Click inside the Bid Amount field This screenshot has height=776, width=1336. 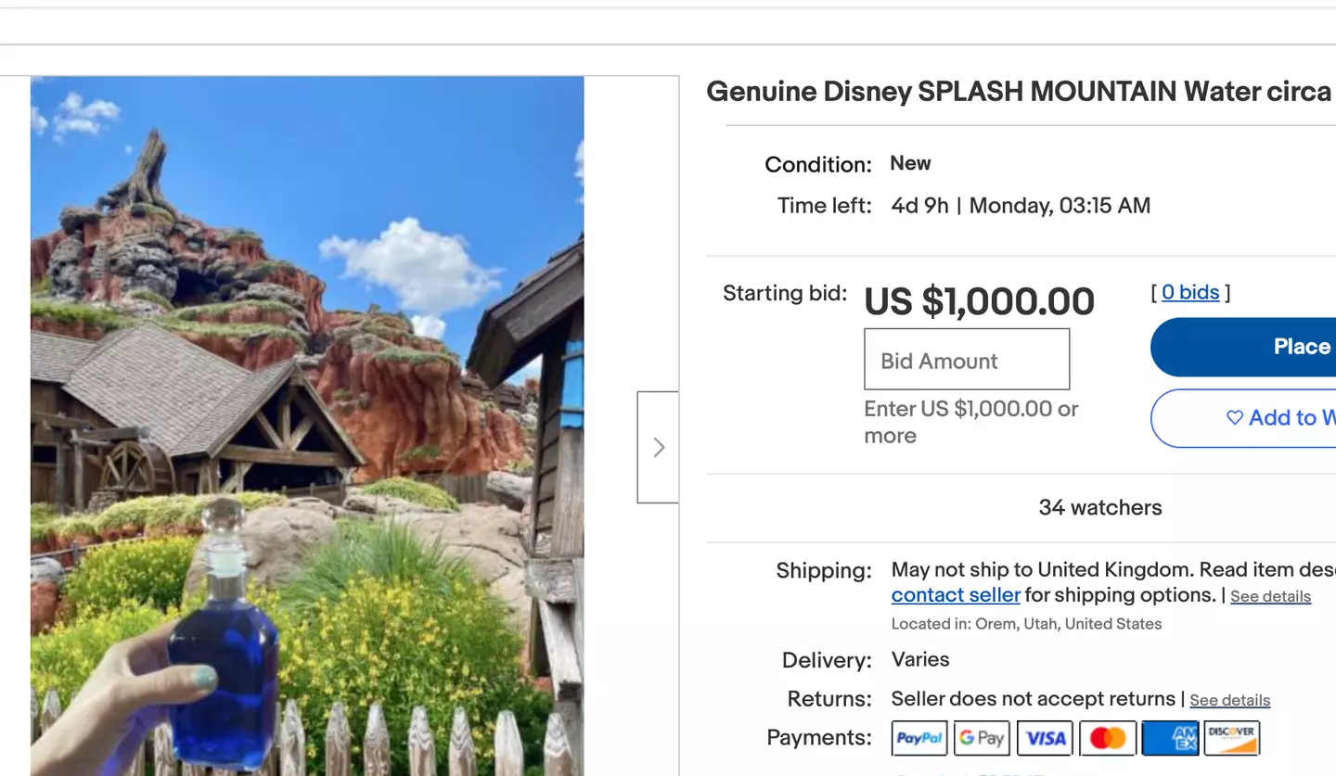click(967, 359)
